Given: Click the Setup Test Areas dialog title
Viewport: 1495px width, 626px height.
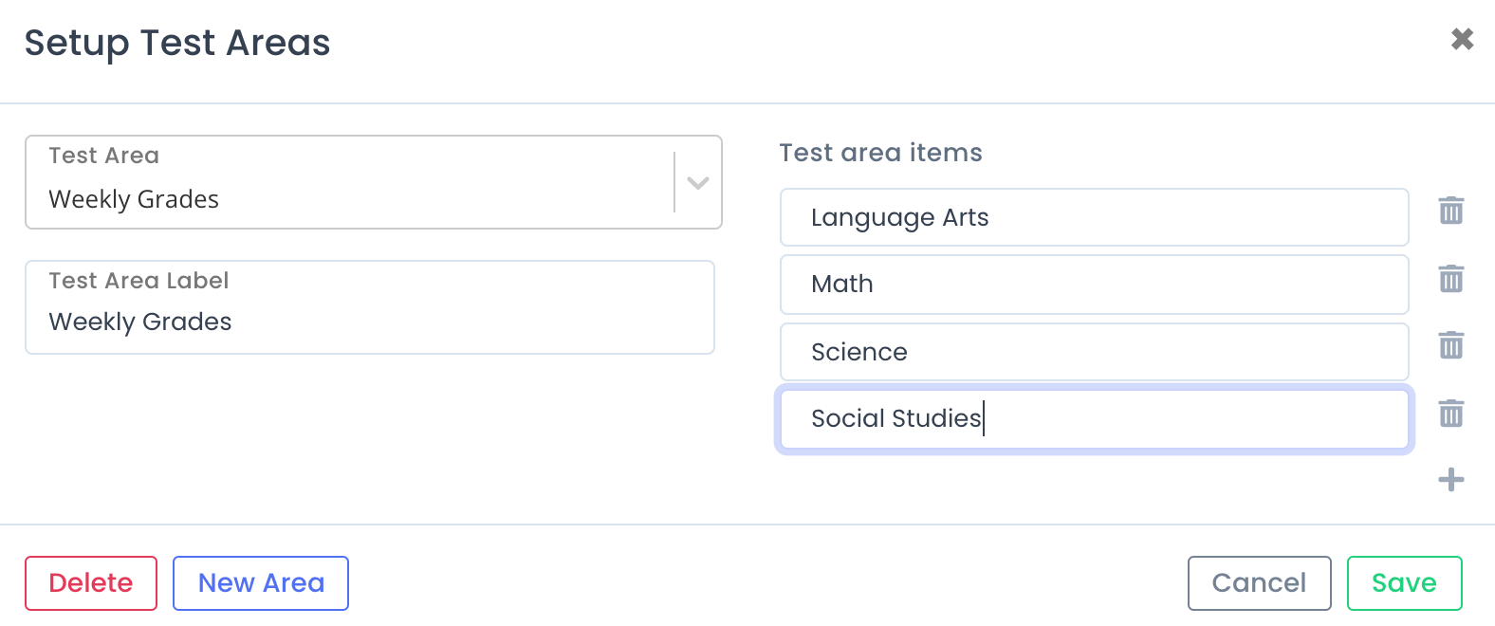Looking at the screenshot, I should click(x=177, y=43).
